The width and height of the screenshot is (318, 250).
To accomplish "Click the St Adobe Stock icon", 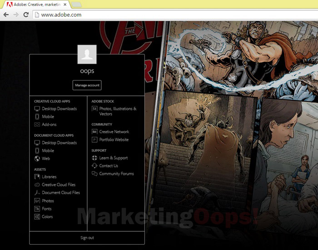I will pos(94,109).
